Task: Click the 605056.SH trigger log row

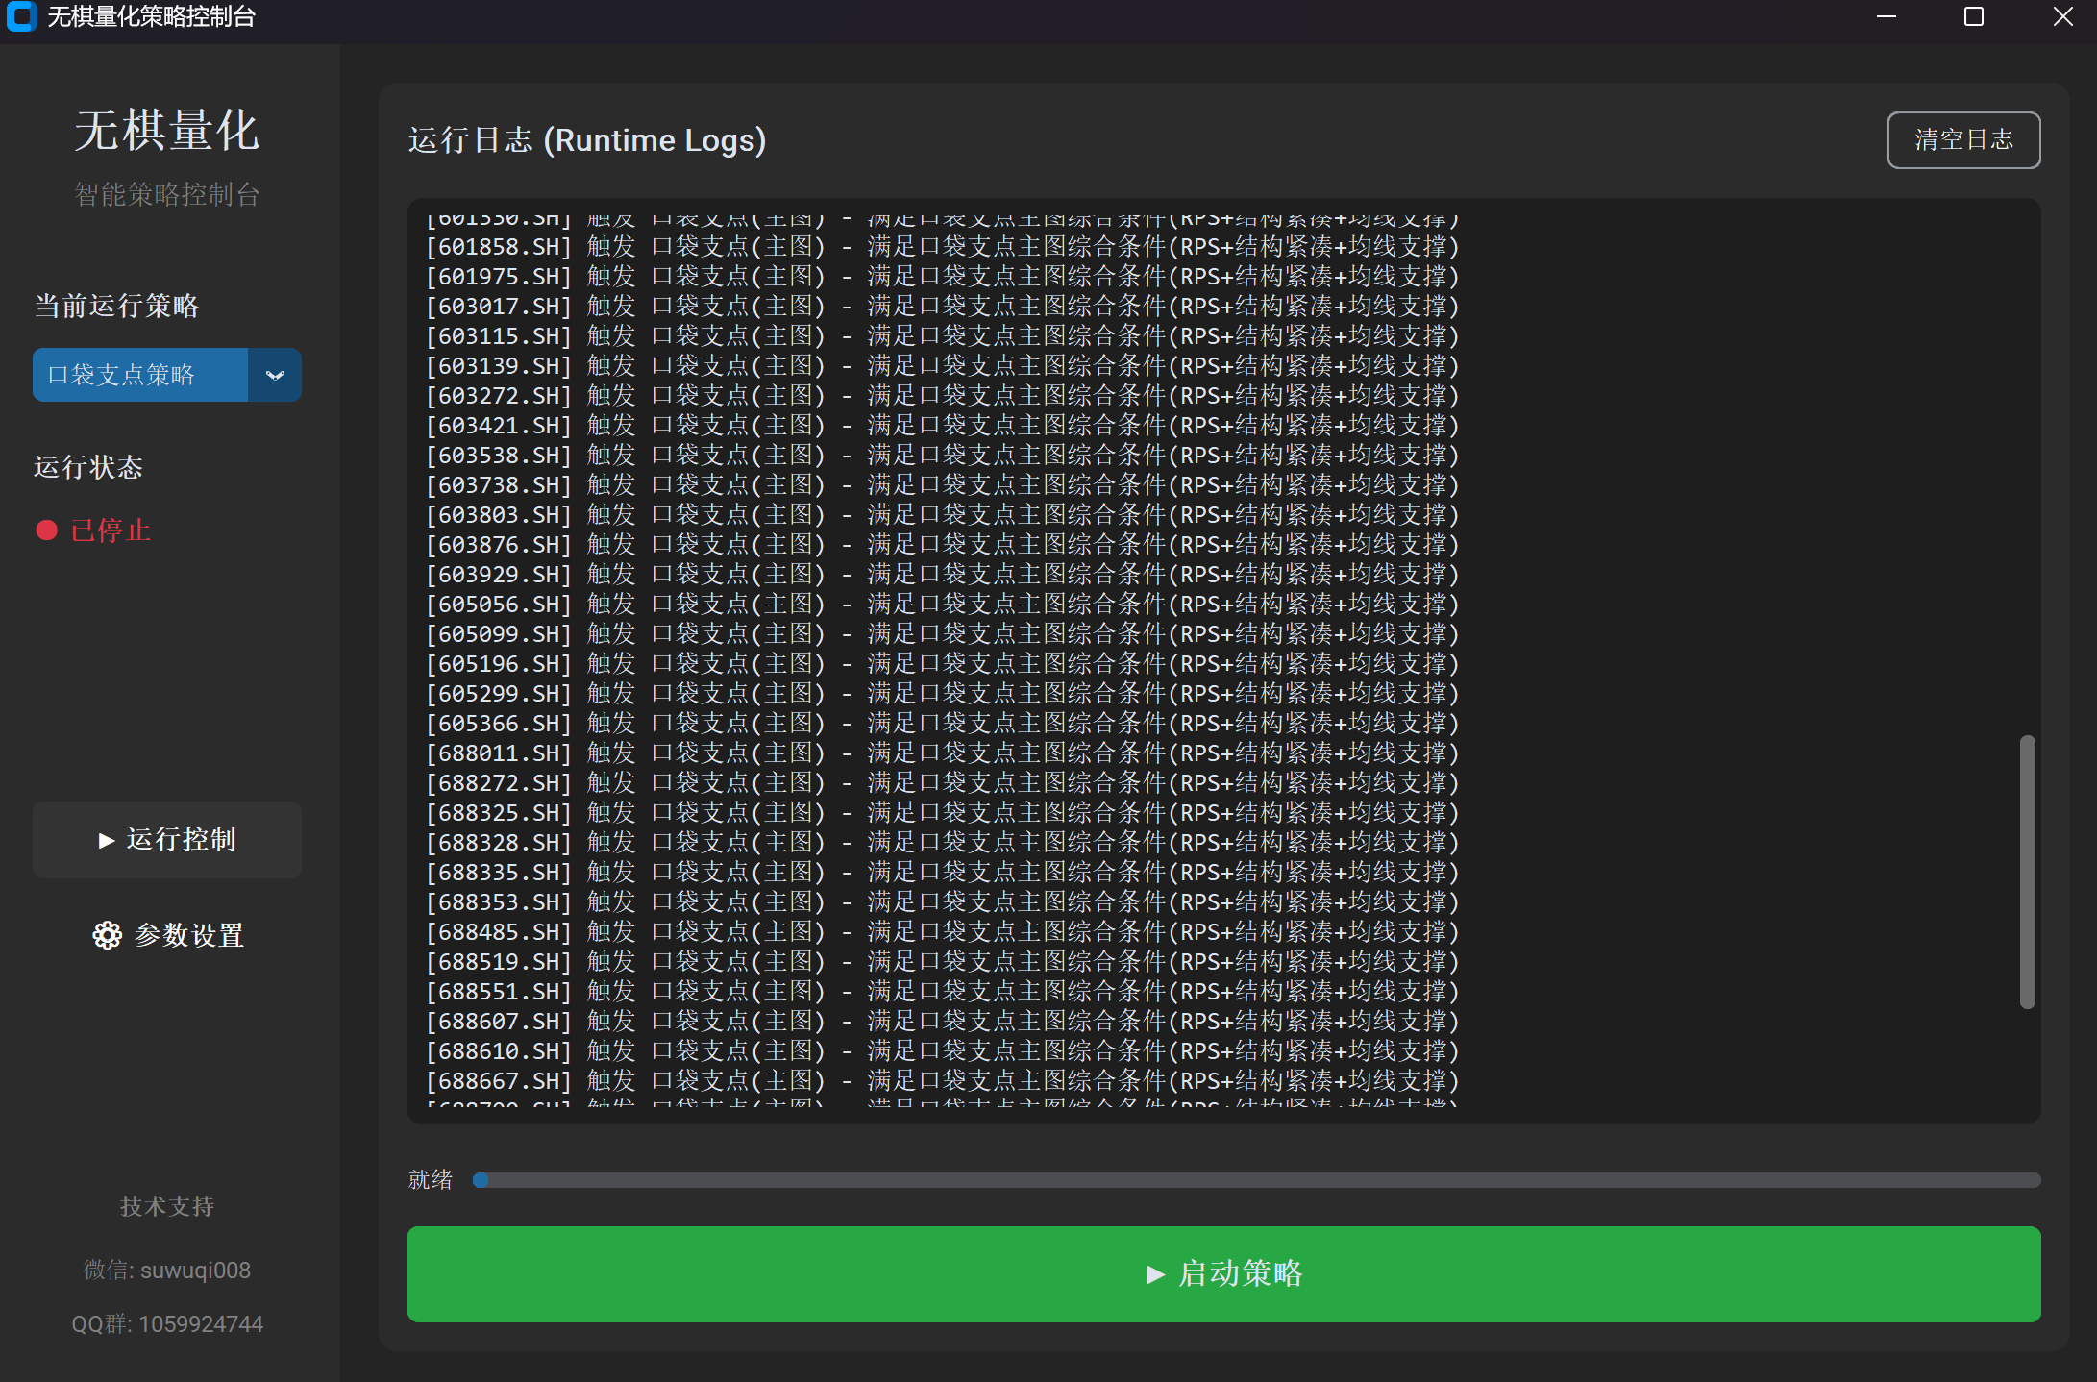Action: click(942, 605)
